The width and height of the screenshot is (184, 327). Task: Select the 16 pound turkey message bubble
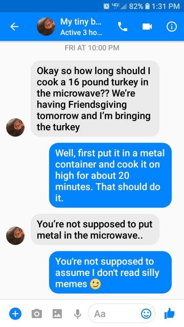coord(95,99)
